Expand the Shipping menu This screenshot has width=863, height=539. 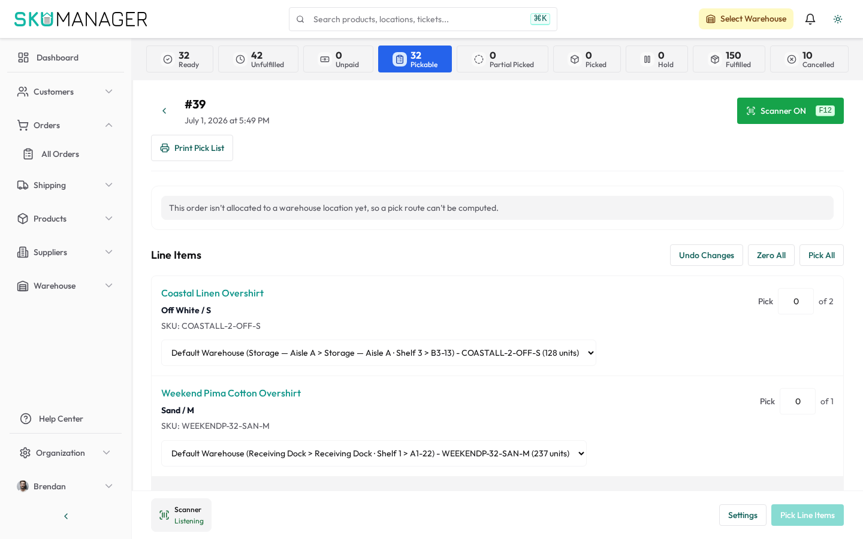pos(65,185)
